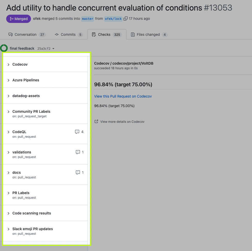
Task: Switch to the Files changed tab
Action: 149,34
